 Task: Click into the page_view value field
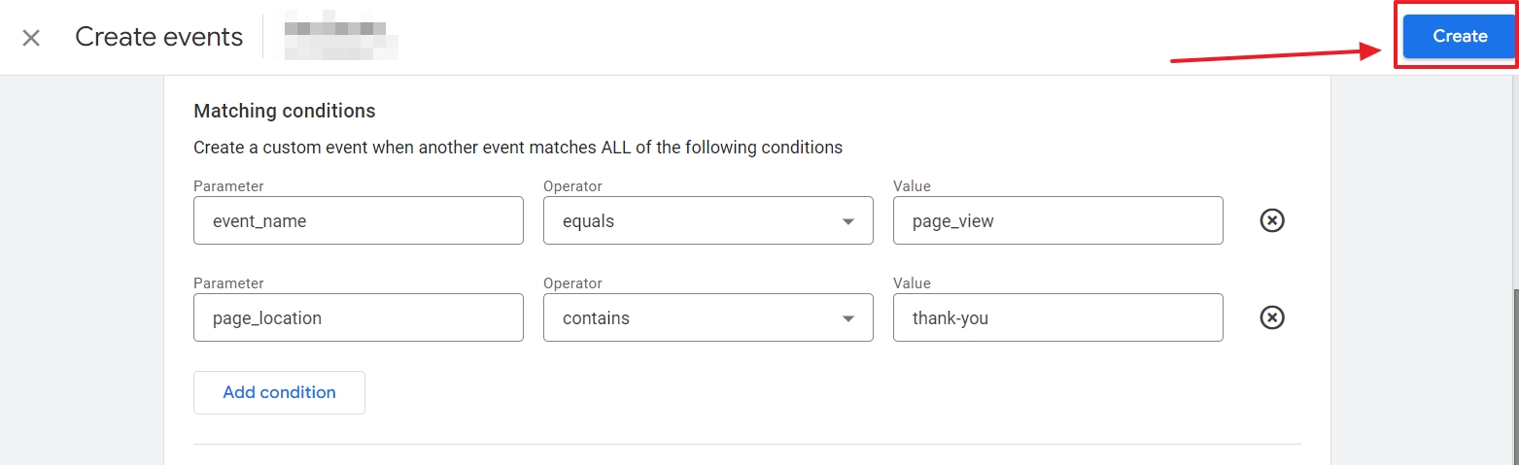click(1058, 220)
